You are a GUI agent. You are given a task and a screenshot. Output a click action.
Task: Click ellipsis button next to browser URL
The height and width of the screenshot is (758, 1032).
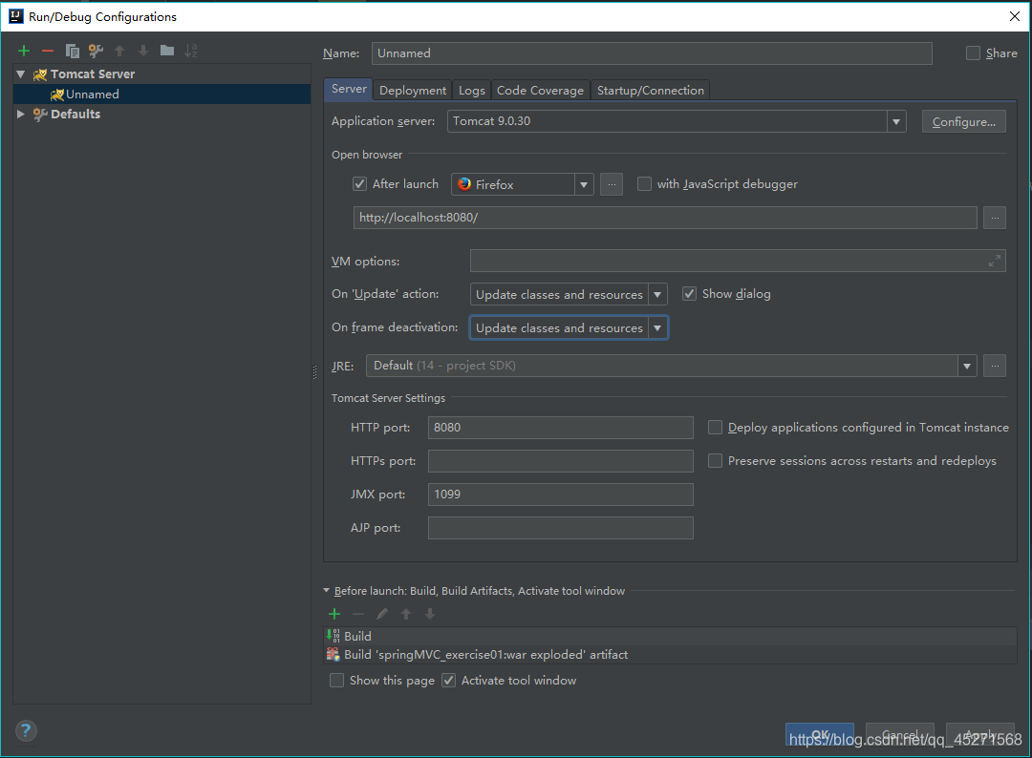[x=995, y=218]
